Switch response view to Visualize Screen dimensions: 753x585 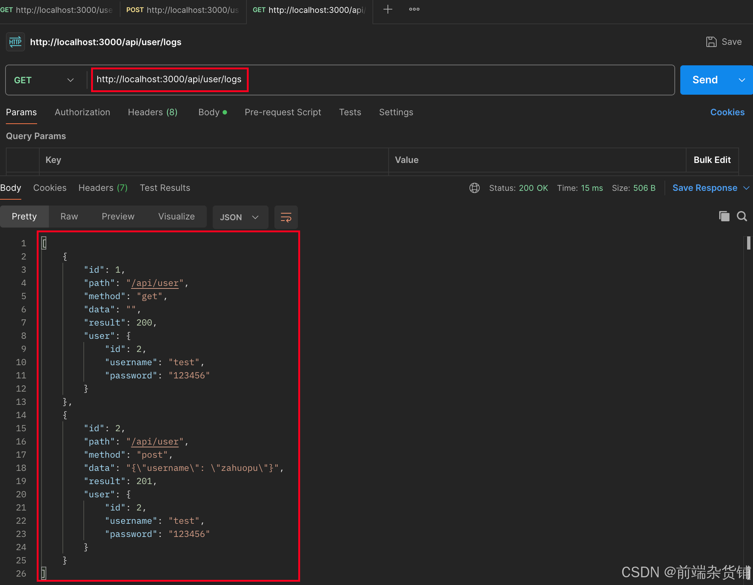(x=176, y=217)
